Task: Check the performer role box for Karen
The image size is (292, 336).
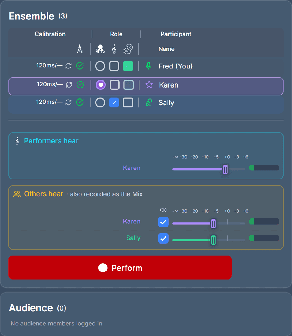Action: click(x=115, y=85)
